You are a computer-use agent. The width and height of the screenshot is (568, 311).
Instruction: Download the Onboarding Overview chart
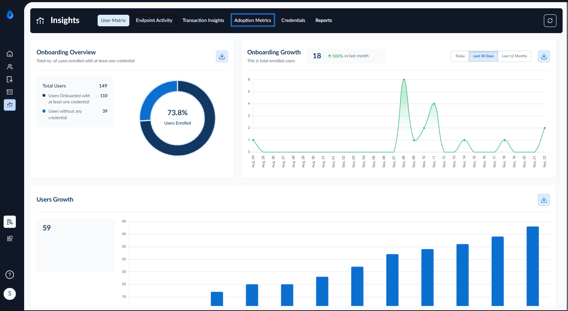click(222, 56)
